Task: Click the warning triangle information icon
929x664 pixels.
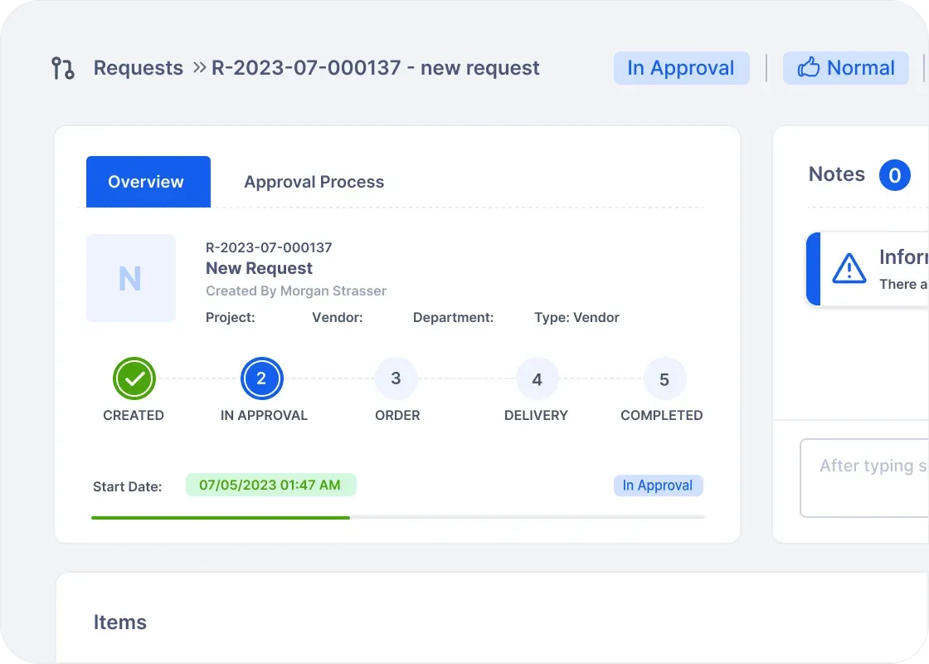Action: (x=849, y=269)
